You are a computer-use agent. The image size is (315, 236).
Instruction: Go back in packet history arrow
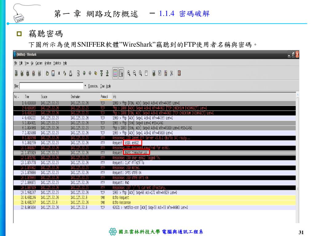(x=84, y=73)
